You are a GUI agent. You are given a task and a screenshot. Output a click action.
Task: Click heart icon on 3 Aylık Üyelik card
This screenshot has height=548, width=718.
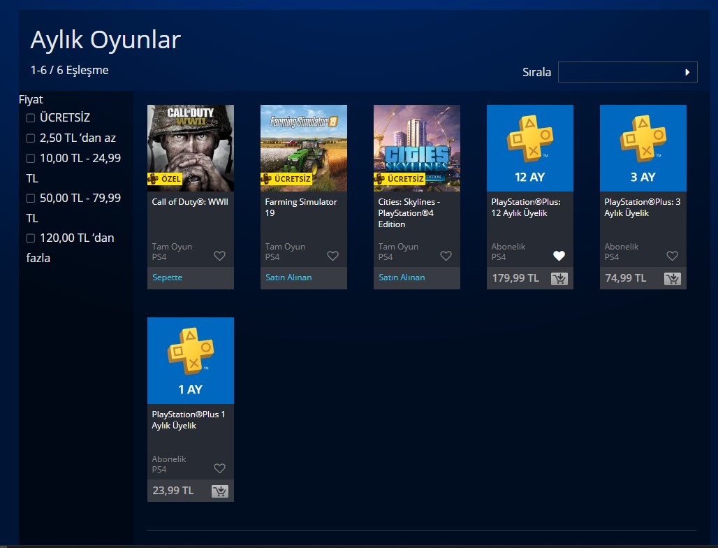coord(672,256)
